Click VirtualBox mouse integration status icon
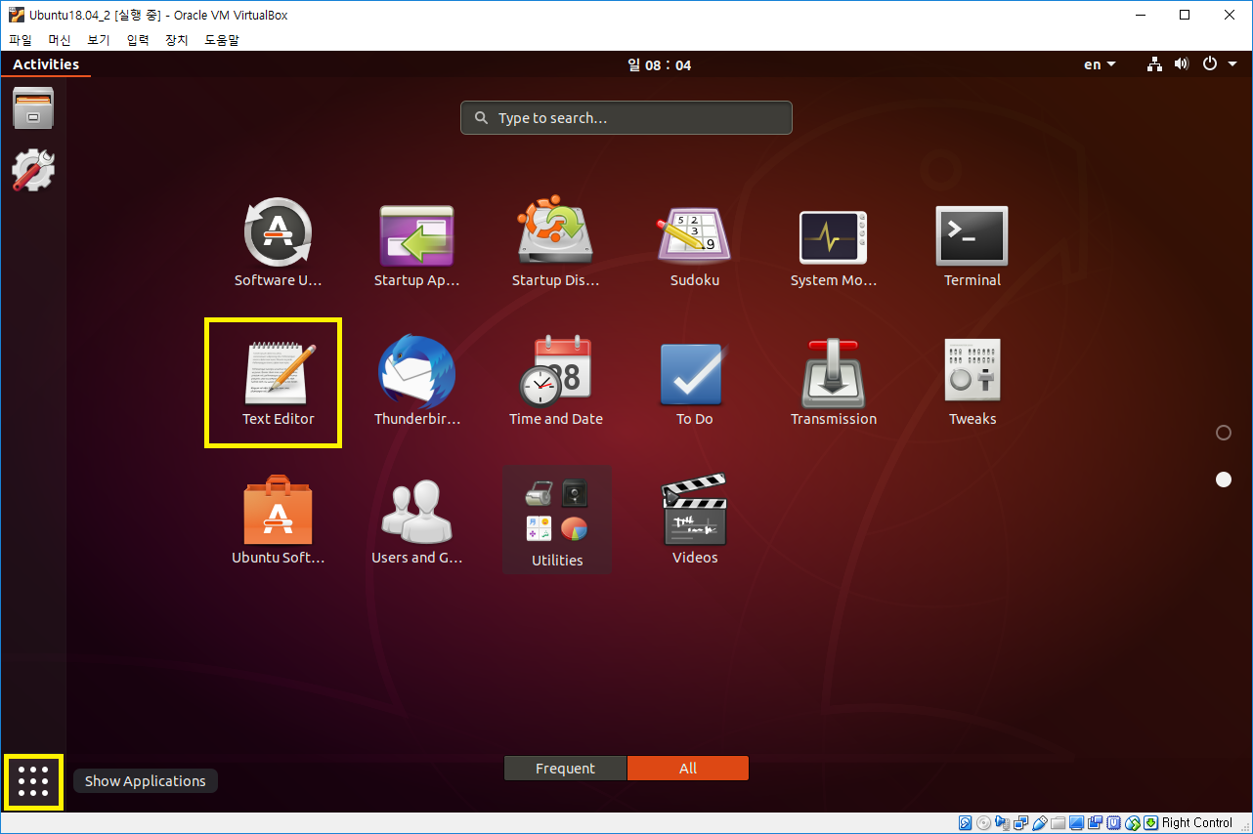 pos(1133,823)
